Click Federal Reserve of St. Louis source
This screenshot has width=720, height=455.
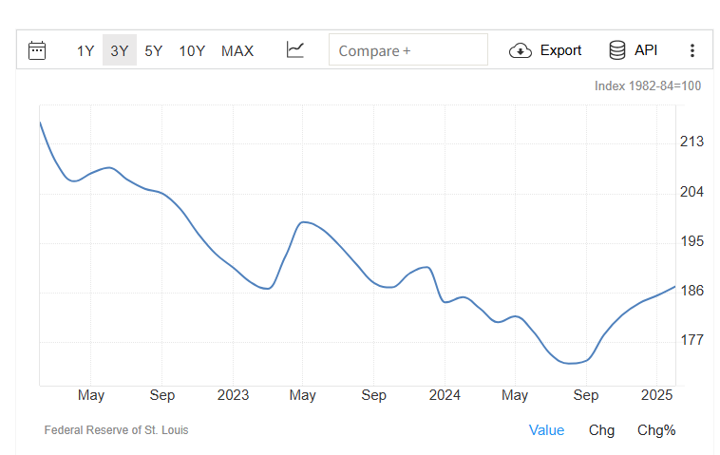pos(116,430)
